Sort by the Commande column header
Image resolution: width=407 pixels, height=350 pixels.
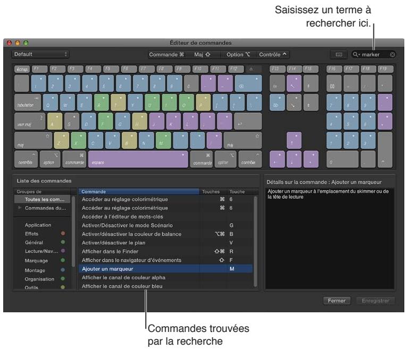click(139, 191)
